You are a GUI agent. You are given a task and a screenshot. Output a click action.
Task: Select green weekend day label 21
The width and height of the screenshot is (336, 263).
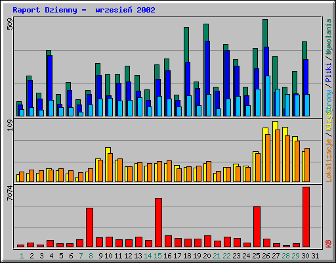217,256
